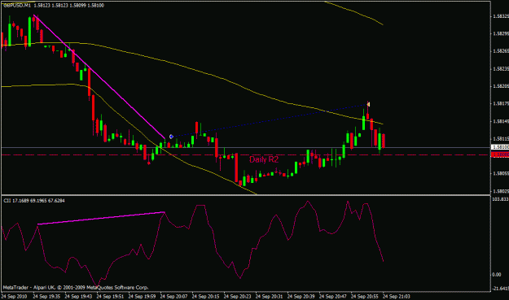
Task: Click the GBPUSD,M1 chart title text
Action: (54, 5)
